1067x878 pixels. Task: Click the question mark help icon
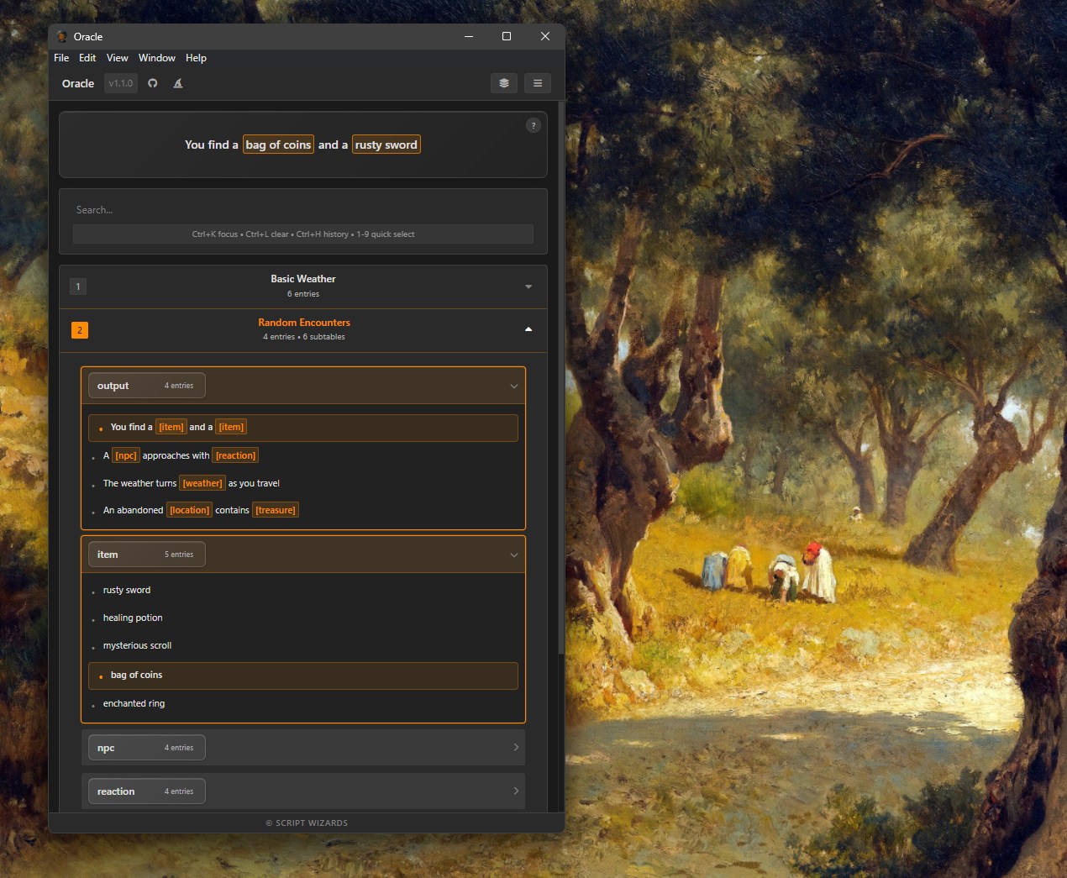[533, 125]
